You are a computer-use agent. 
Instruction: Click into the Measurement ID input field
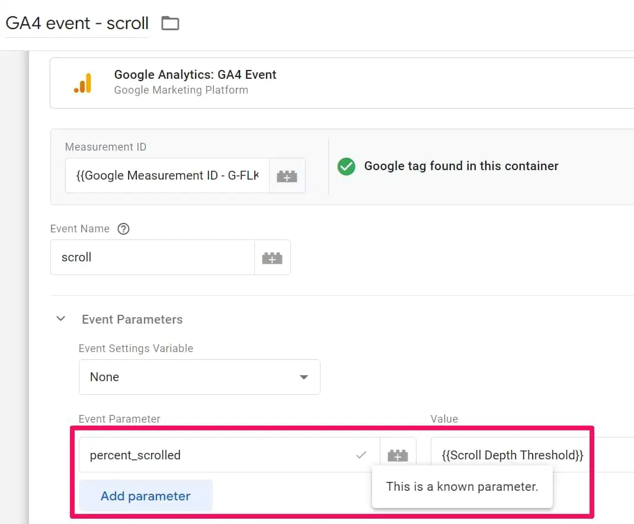[x=167, y=176]
